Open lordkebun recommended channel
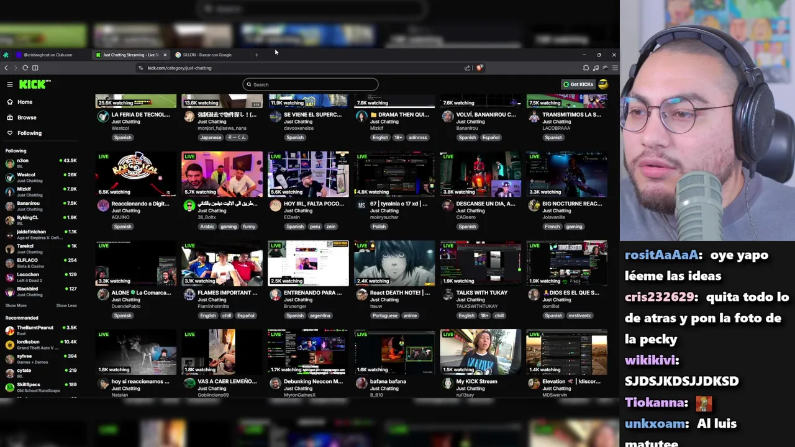 coord(41,345)
